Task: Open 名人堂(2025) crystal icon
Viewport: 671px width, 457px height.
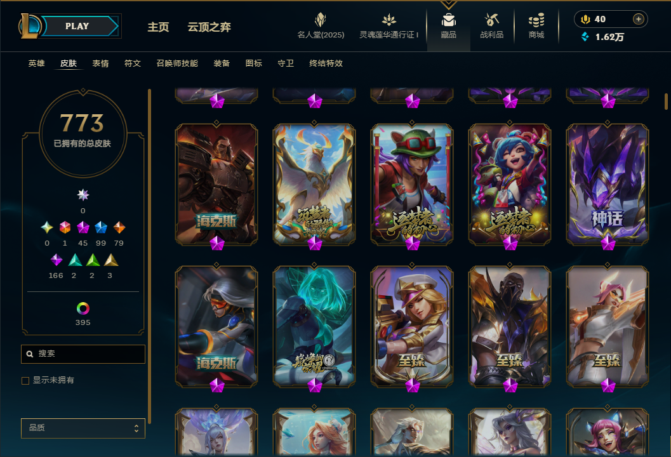Action: click(x=321, y=20)
